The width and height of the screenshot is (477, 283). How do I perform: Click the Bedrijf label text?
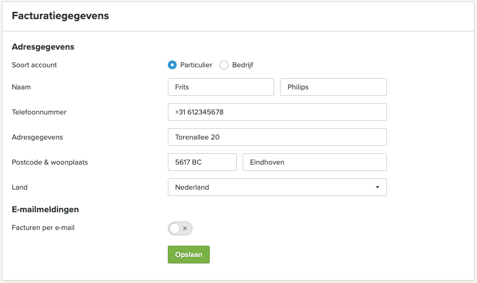(x=243, y=65)
